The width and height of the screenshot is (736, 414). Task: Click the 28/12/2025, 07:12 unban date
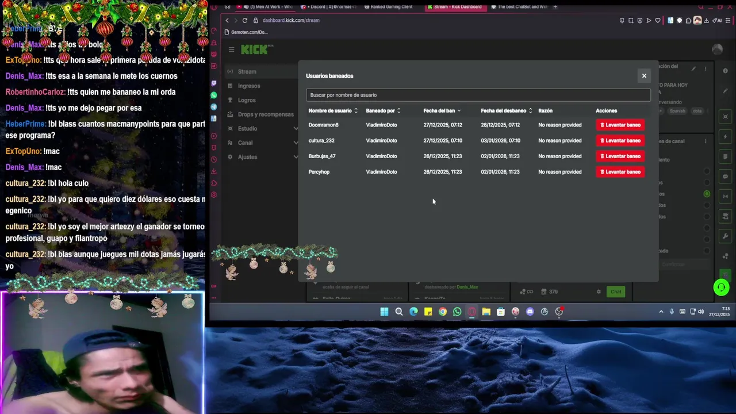click(500, 125)
